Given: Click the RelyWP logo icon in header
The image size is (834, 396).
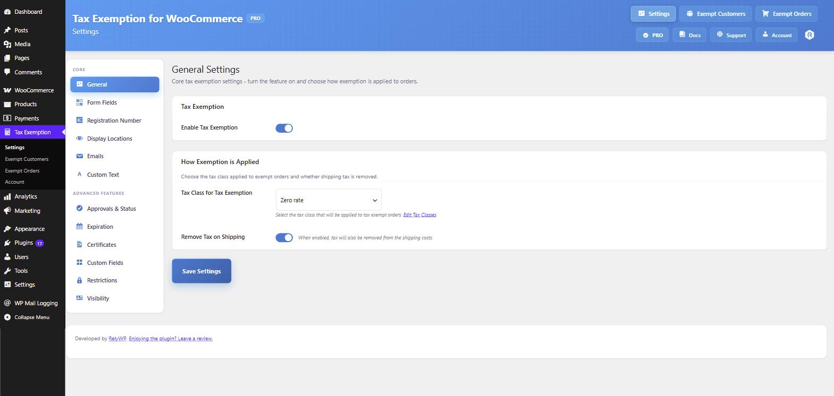Looking at the screenshot, I should [x=810, y=35].
